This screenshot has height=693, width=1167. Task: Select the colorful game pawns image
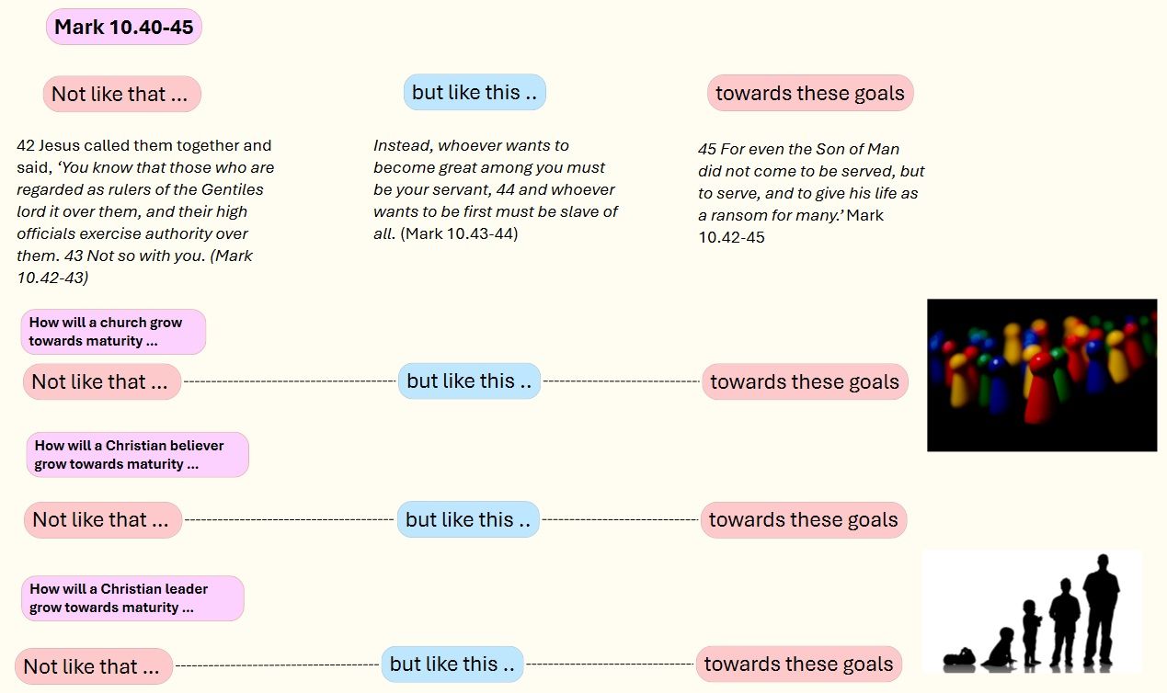1042,375
